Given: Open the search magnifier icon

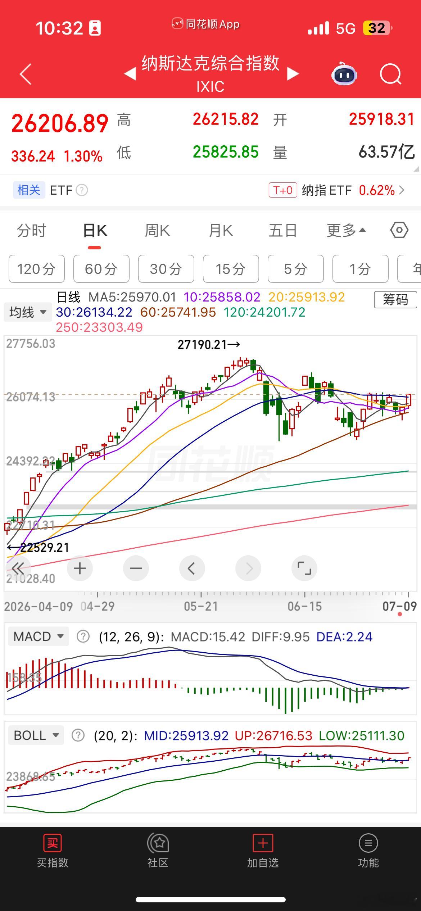Looking at the screenshot, I should [391, 74].
